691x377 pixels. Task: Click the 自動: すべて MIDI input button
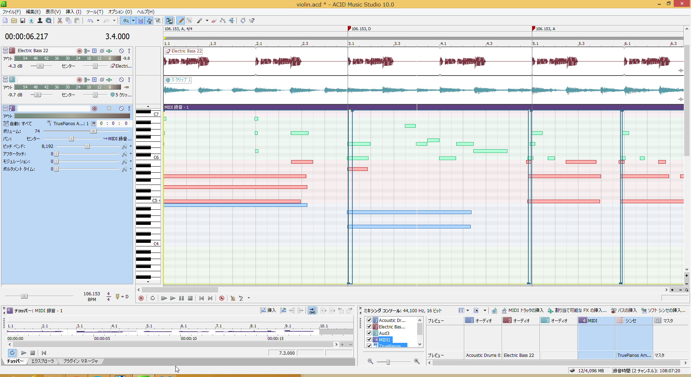point(17,123)
